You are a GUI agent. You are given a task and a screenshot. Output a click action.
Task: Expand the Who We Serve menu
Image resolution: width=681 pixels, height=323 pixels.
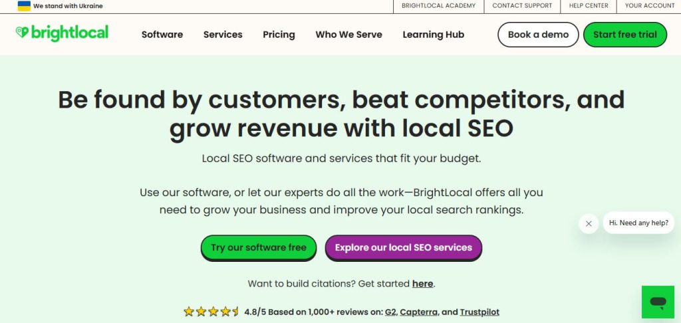tap(348, 35)
